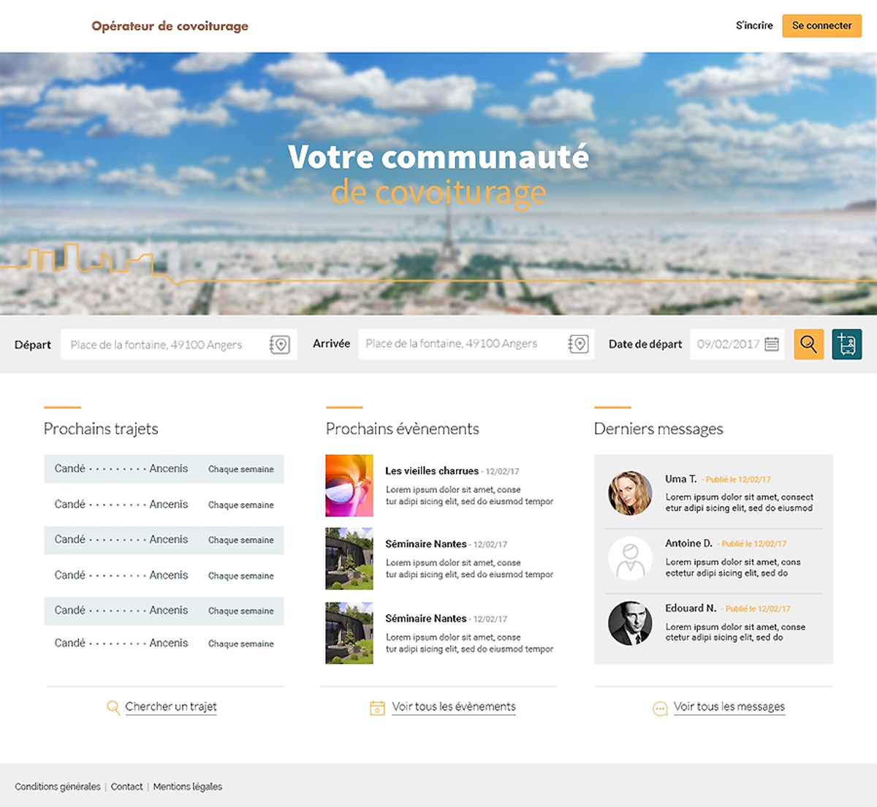Click chat bubble icon beside Voir tous les messages
The width and height of the screenshot is (877, 807).
pos(660,708)
